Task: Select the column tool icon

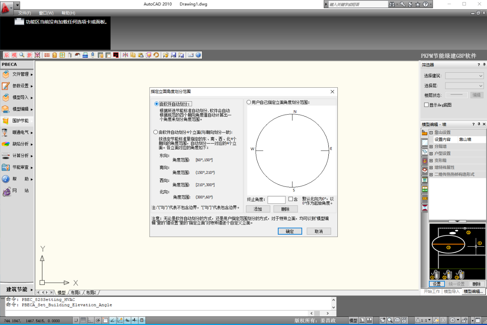Action: tap(70, 55)
